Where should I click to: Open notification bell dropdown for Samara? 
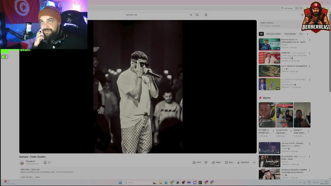coord(47,162)
